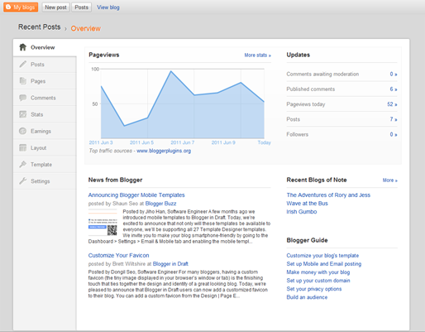
Task: Click the News from Blogger heading
Action: (x=115, y=180)
